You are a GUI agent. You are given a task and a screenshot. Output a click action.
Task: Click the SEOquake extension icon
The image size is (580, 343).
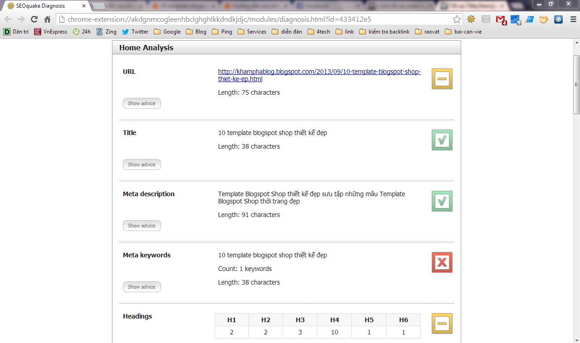[471, 19]
